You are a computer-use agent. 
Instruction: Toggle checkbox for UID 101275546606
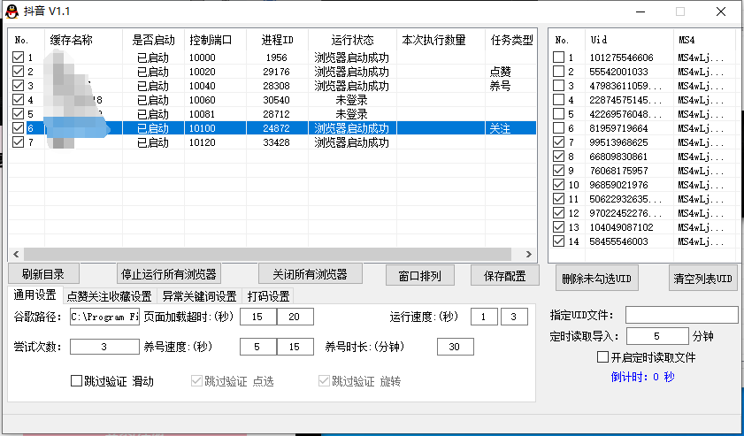coord(558,57)
